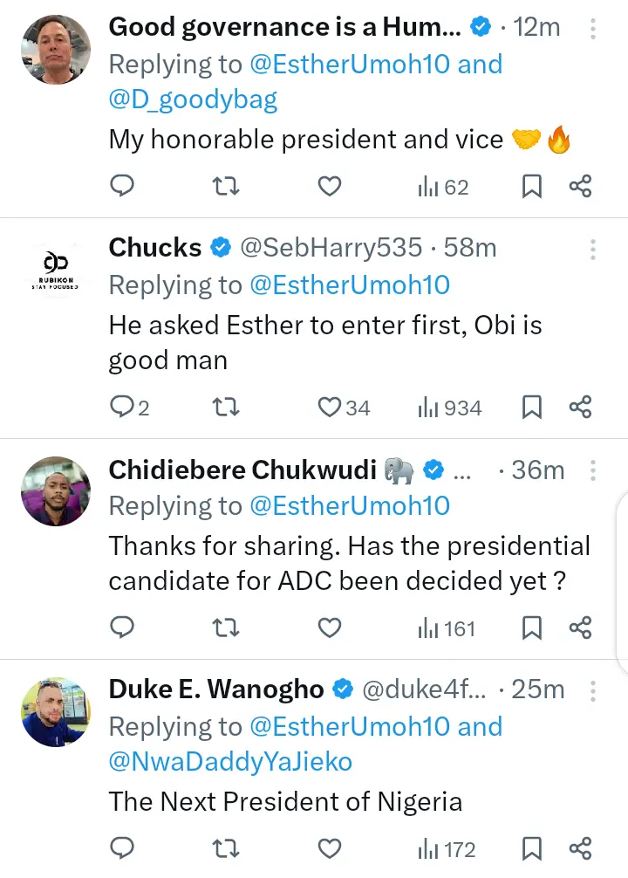This screenshot has height=878, width=628.
Task: Bookmark Duke E. Wanogho's tweet
Action: [532, 847]
